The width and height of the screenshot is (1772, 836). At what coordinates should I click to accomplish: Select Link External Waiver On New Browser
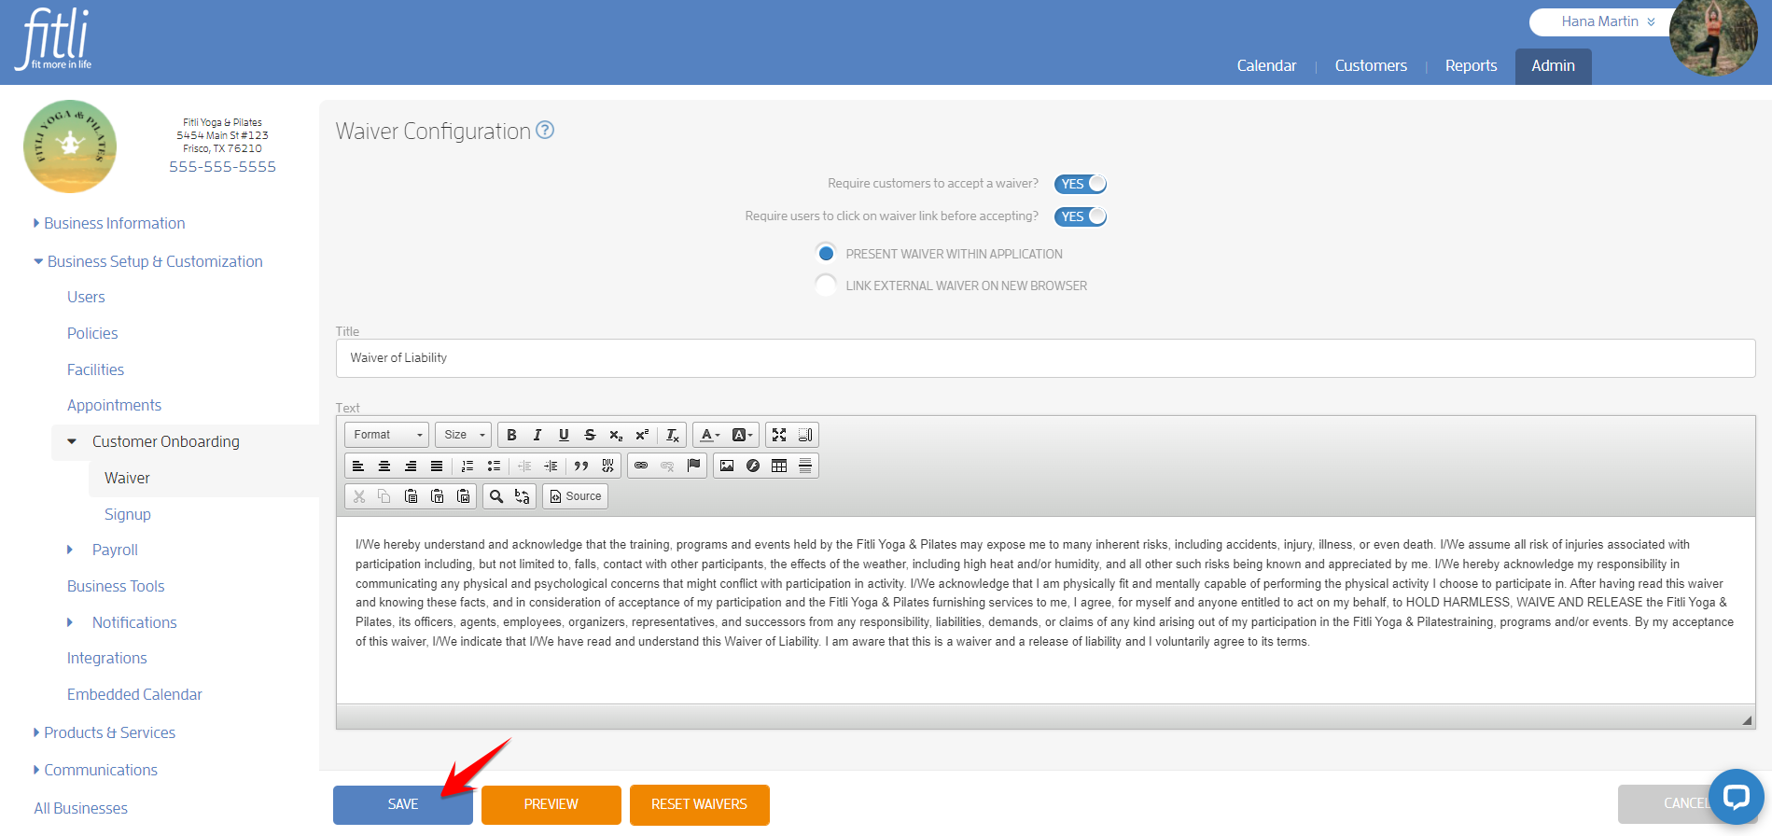[x=826, y=286]
